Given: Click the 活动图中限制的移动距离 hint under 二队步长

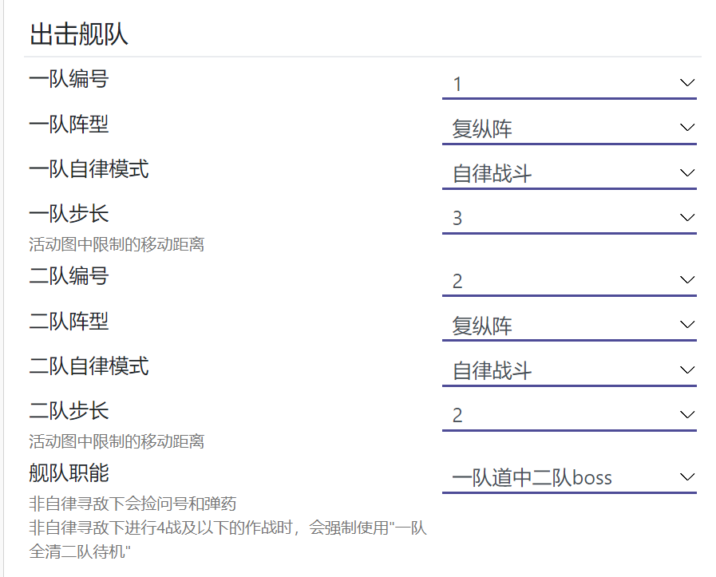Looking at the screenshot, I should coord(117,441).
